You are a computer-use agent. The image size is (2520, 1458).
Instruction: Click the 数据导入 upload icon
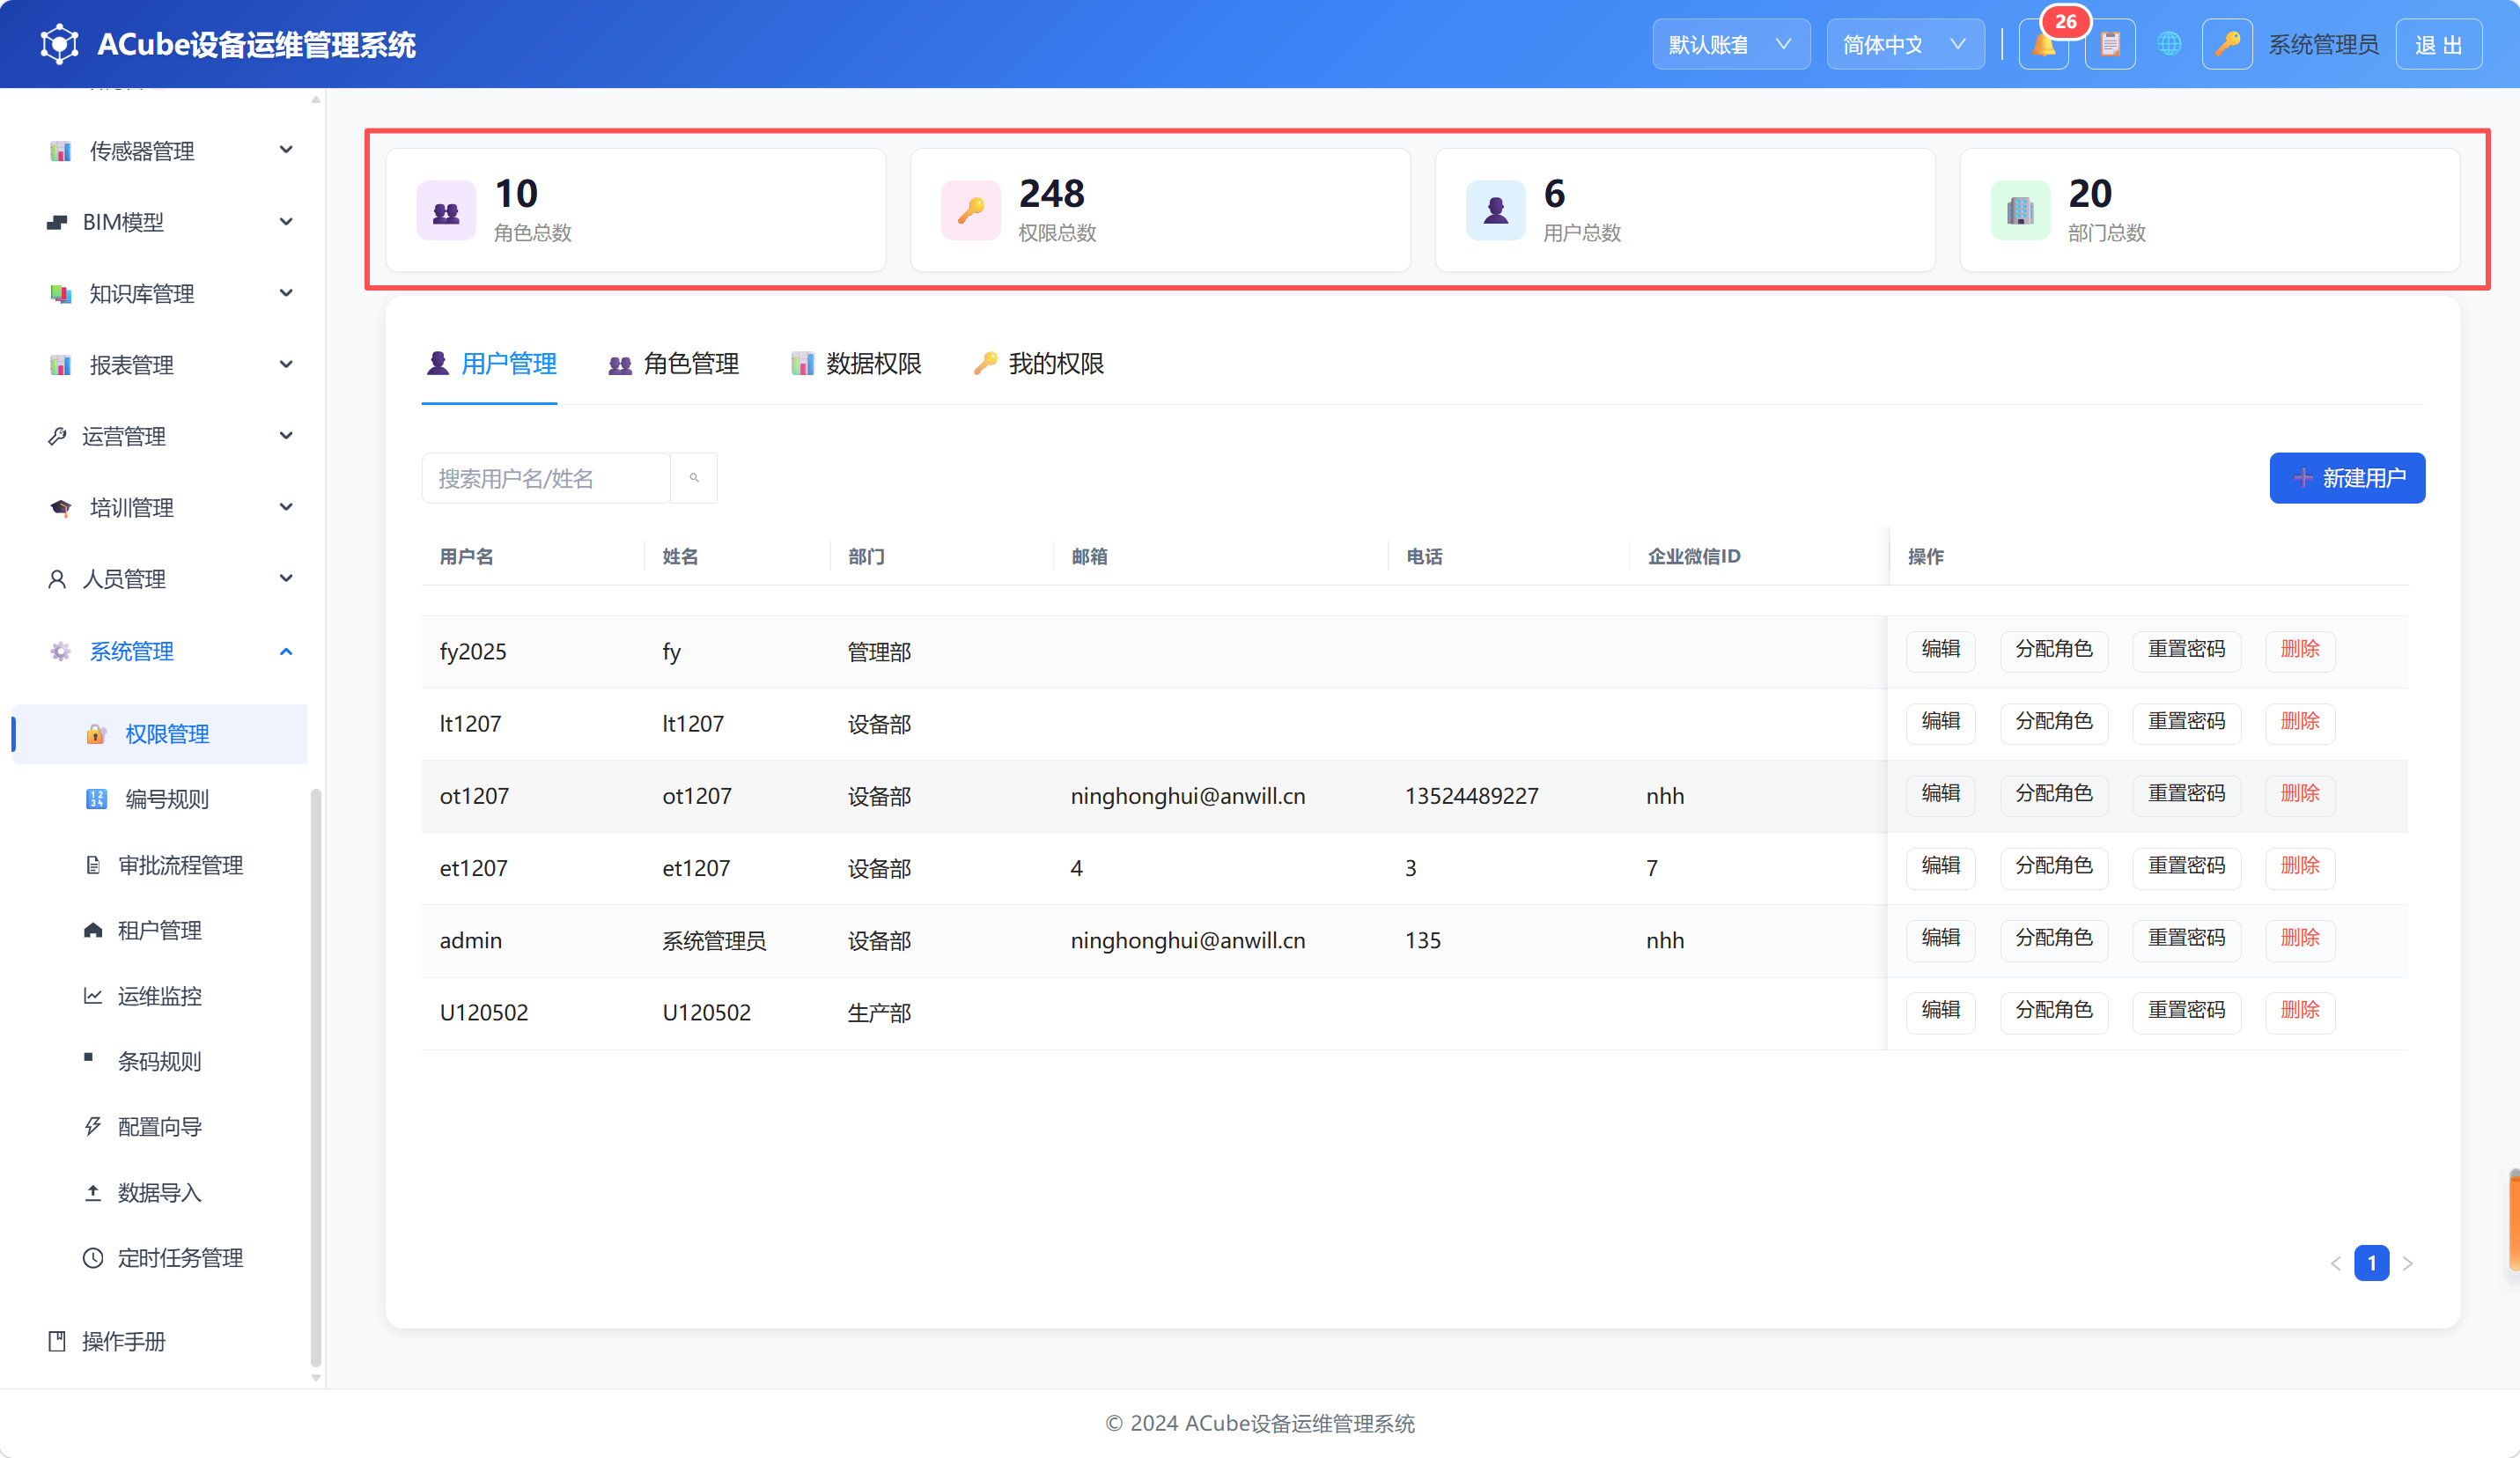(93, 1192)
